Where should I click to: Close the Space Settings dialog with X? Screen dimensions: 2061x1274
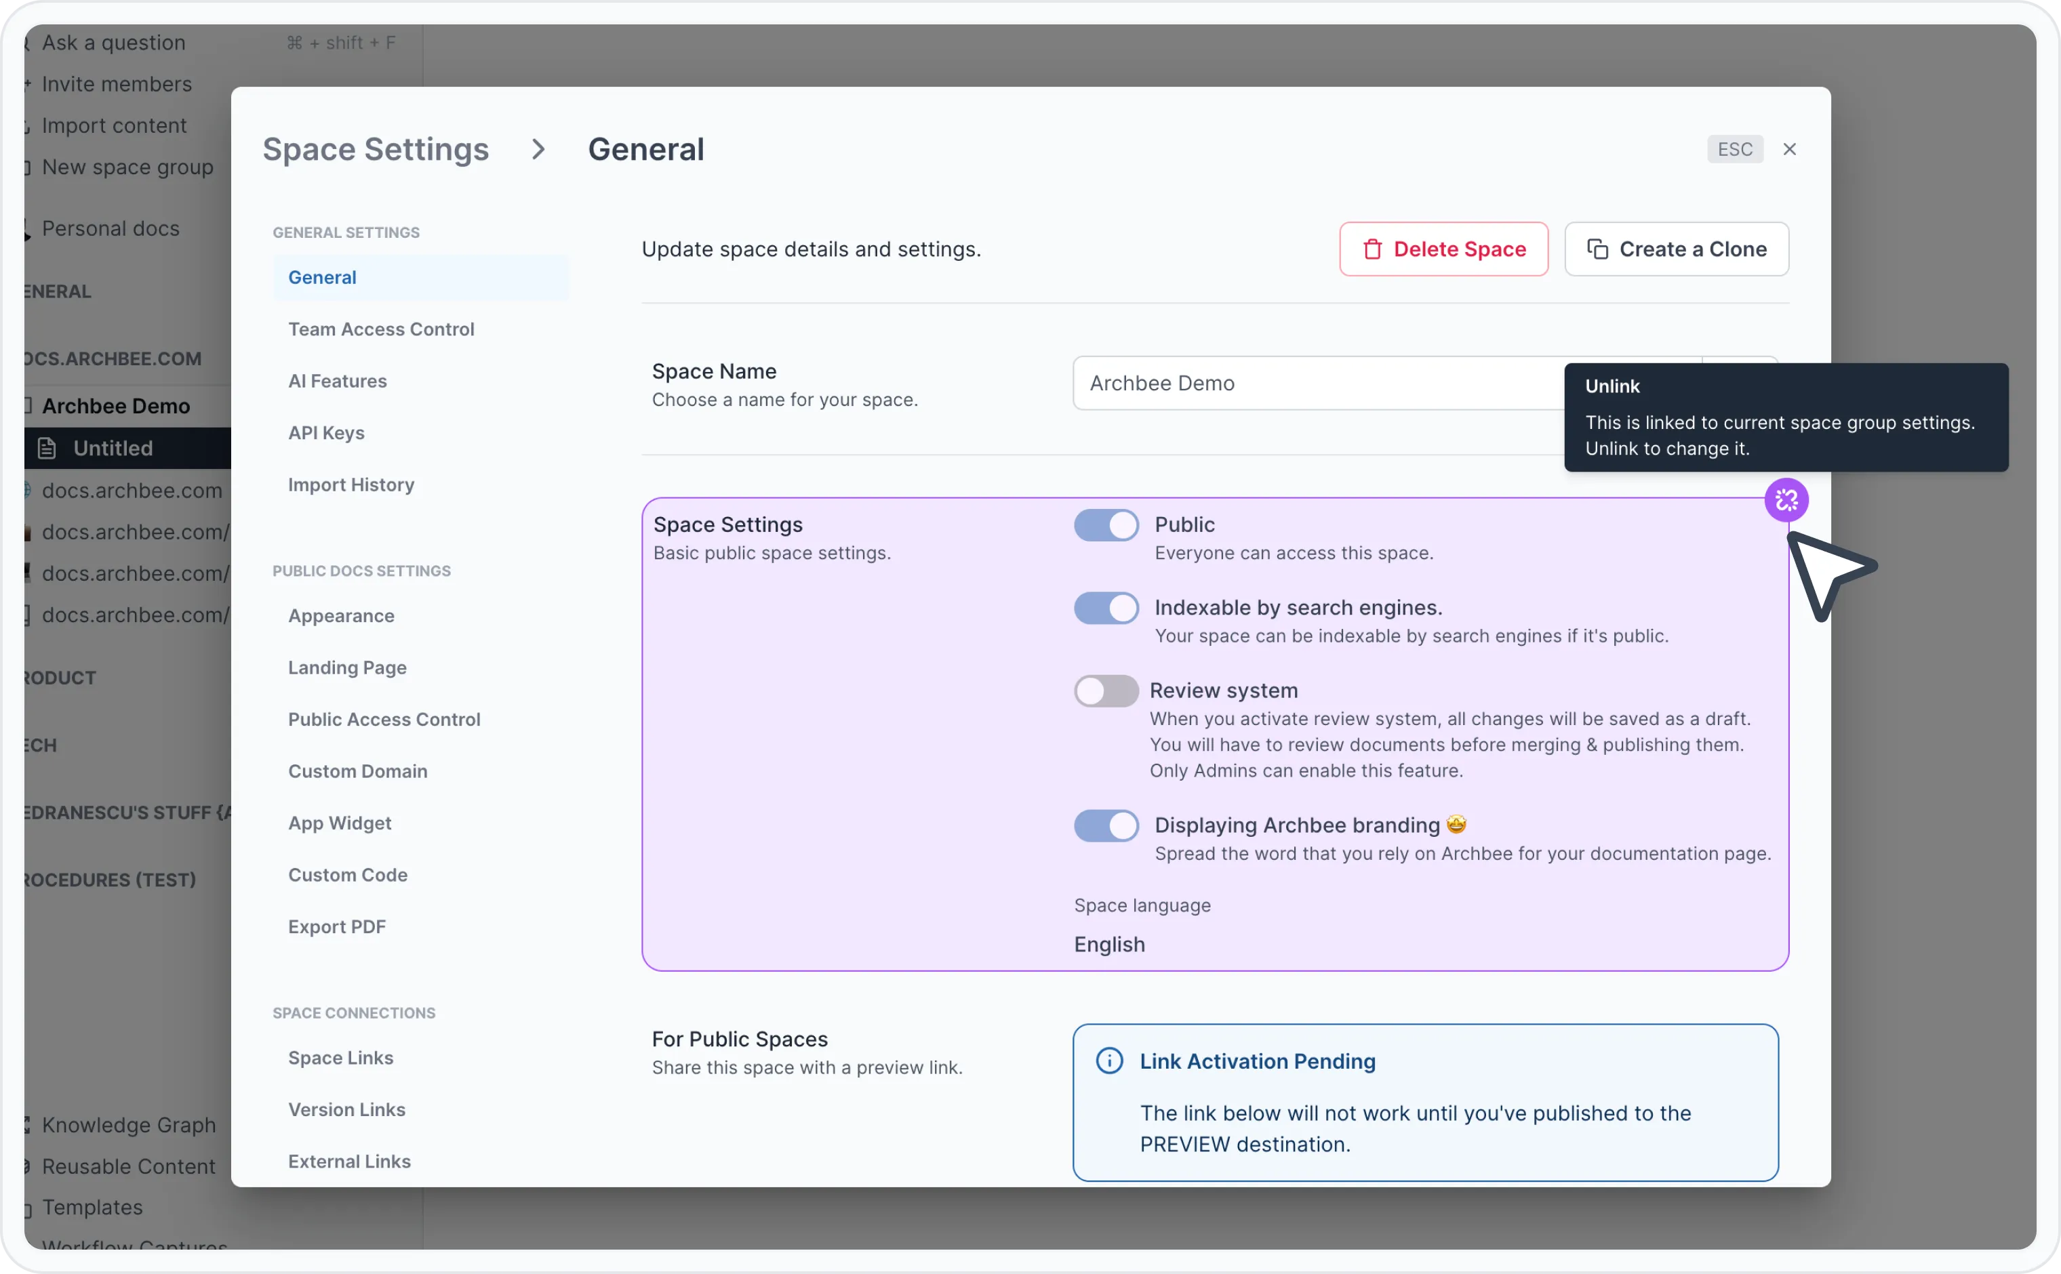coord(1788,149)
